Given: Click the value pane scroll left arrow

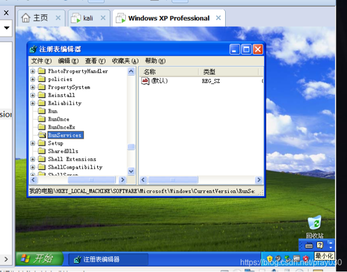Looking at the screenshot, I should (x=143, y=179).
